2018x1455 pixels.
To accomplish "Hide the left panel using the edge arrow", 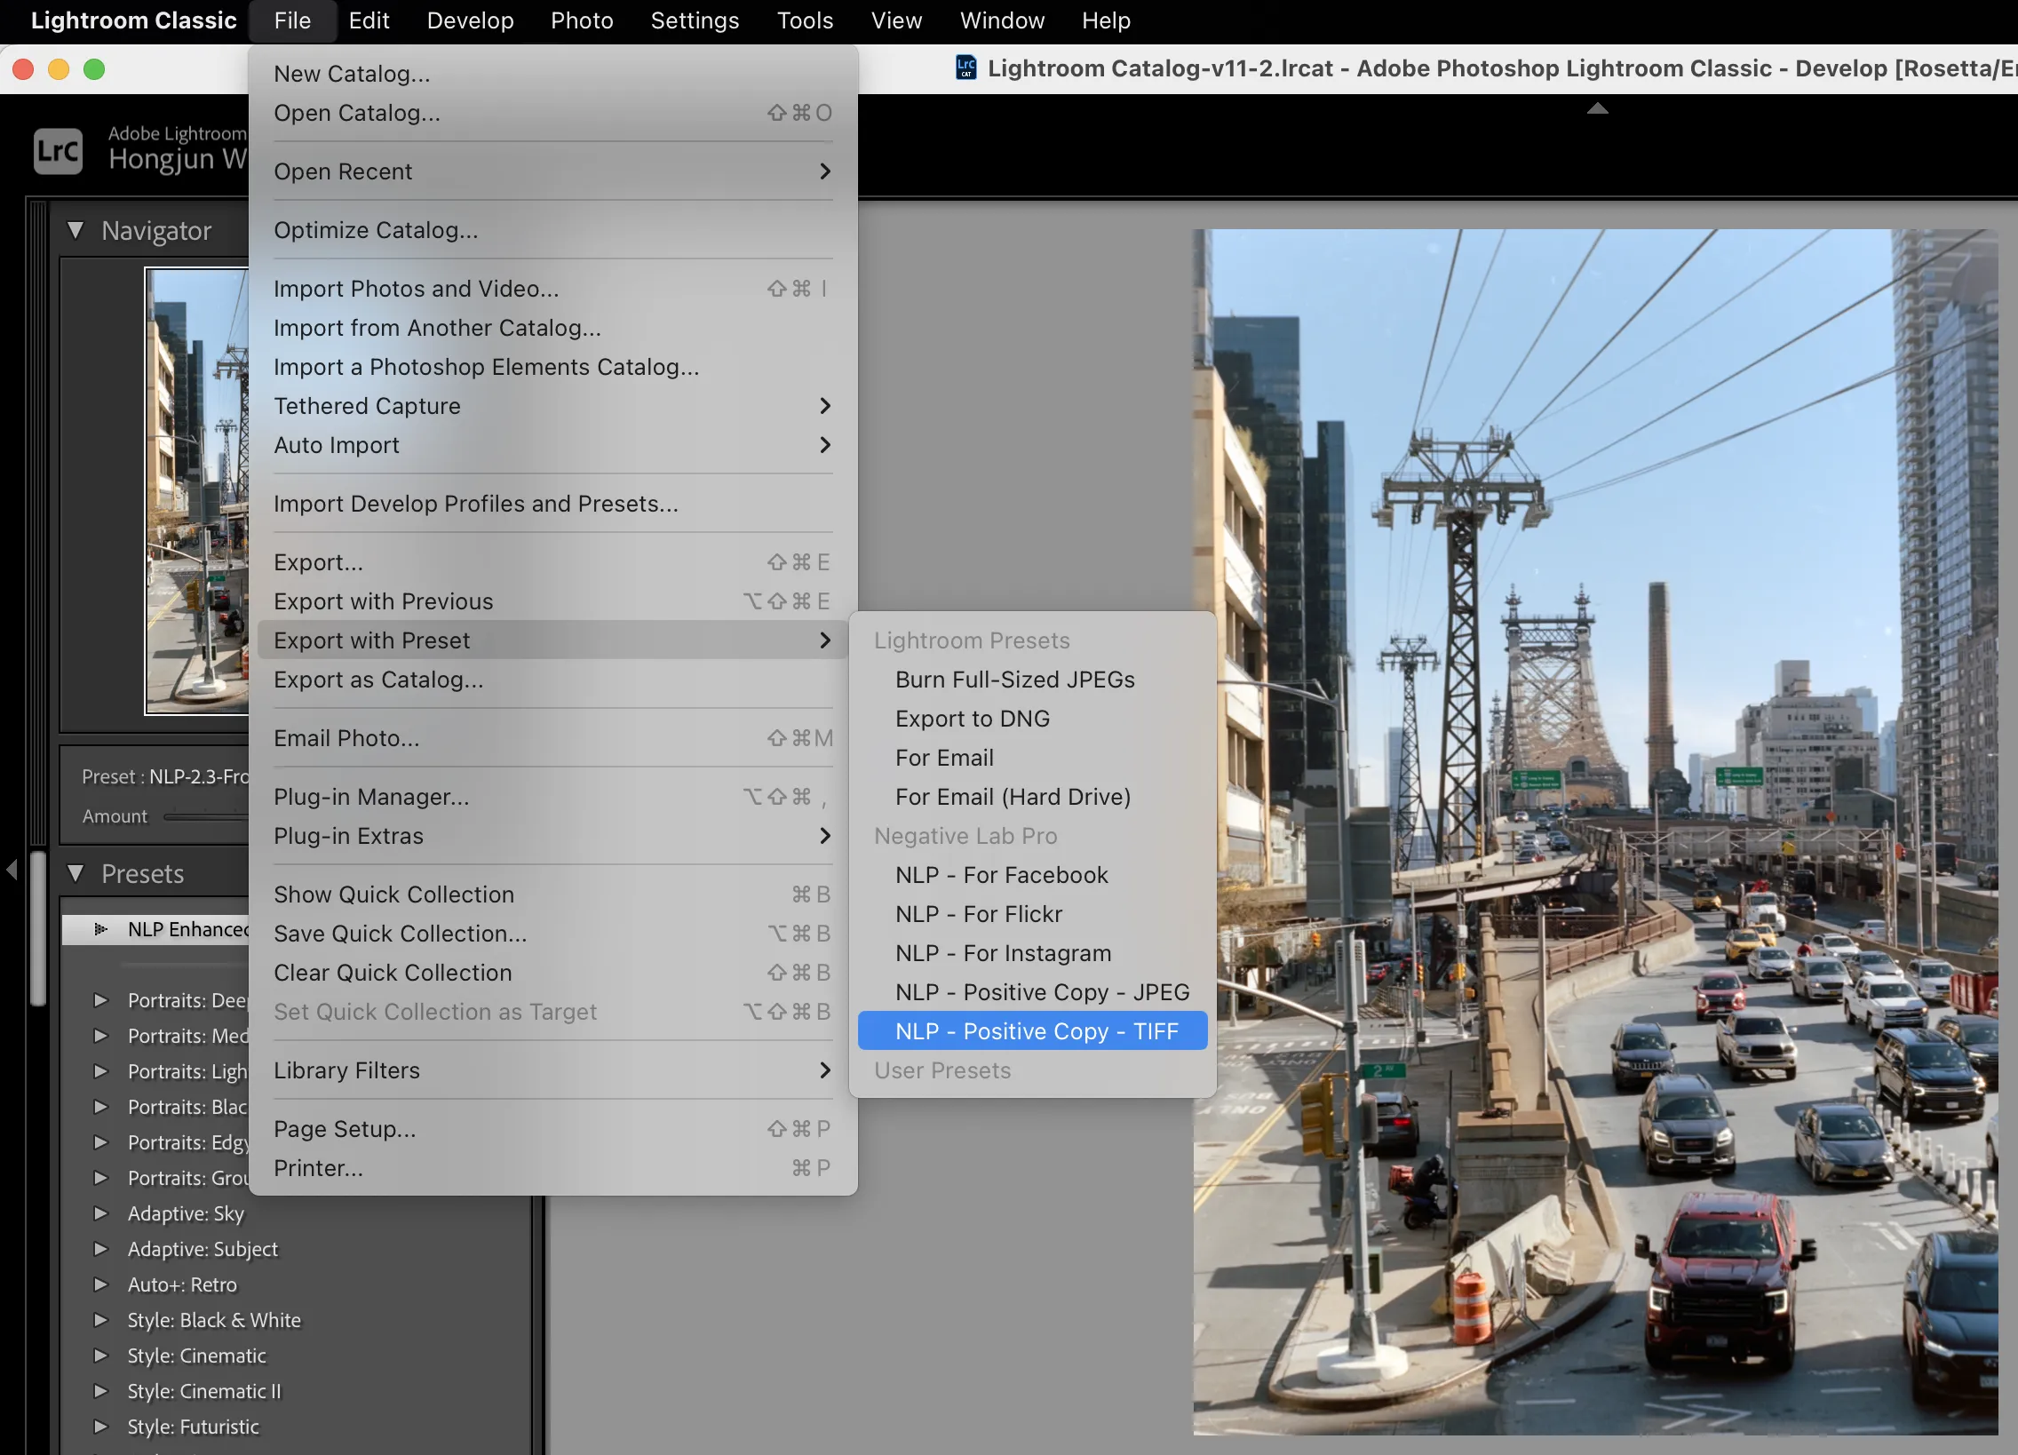I will coord(12,870).
